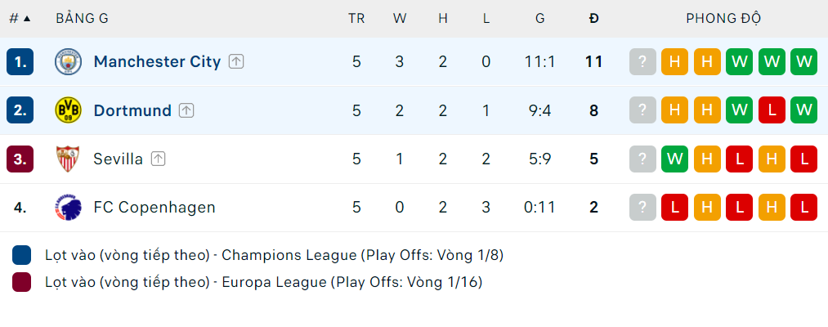Click the blue Champions League legend swatch

[22, 255]
